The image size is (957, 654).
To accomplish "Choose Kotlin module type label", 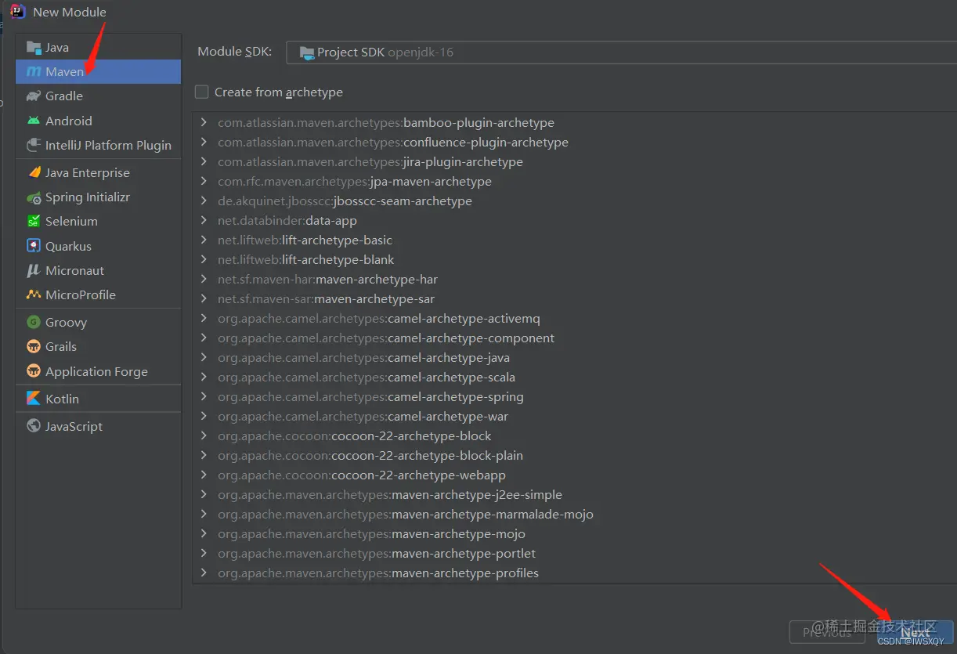I will tap(62, 399).
